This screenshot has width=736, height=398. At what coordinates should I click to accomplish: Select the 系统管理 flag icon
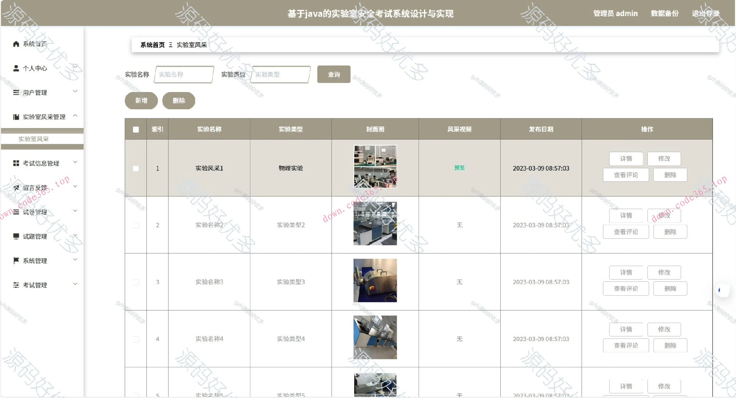tap(16, 260)
